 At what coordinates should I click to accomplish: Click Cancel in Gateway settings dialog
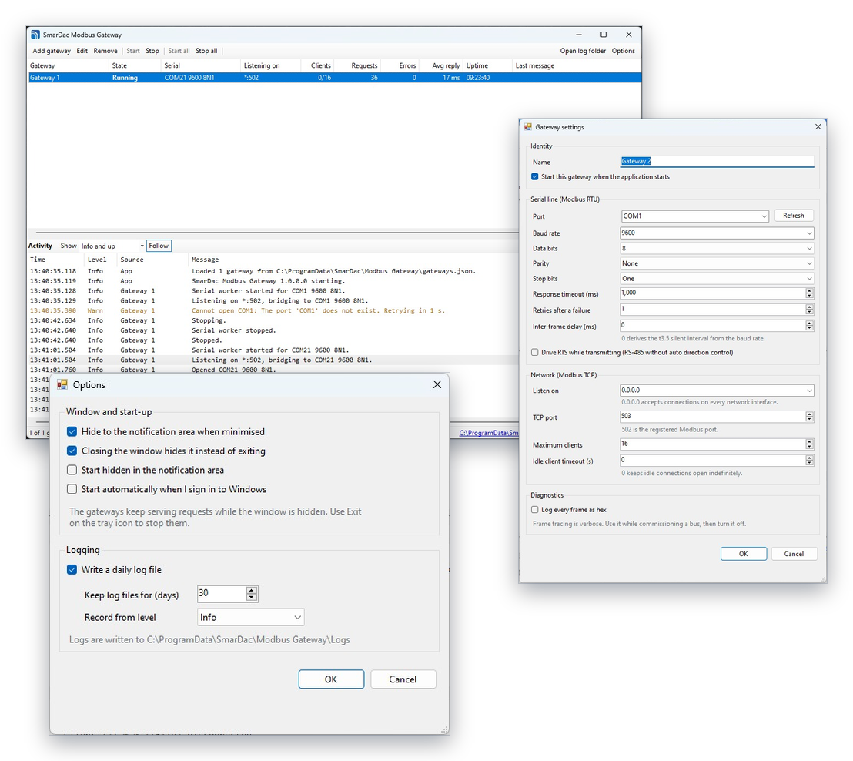pyautogui.click(x=794, y=554)
